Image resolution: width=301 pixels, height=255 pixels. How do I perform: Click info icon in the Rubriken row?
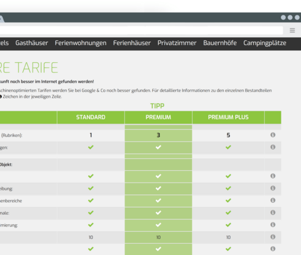(x=273, y=135)
